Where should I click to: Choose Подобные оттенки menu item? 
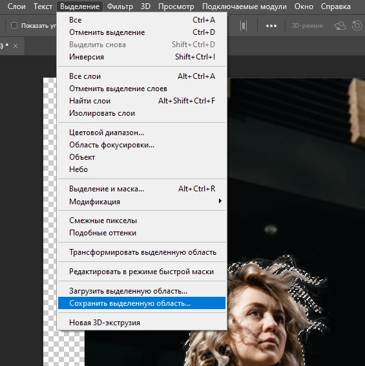142,233
